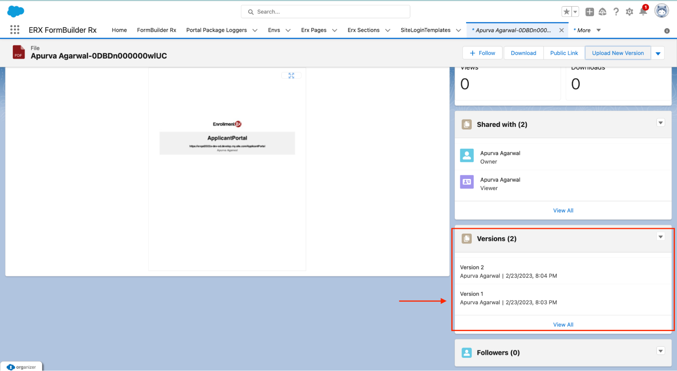Click the favorites star icon
This screenshot has height=371, width=677.
[566, 12]
